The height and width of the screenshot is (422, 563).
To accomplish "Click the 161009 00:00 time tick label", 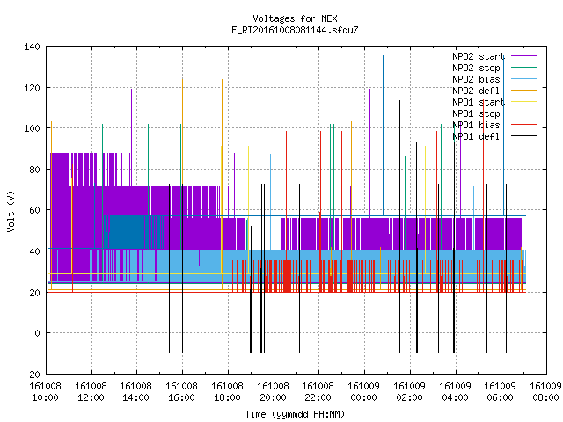I will [x=363, y=392].
